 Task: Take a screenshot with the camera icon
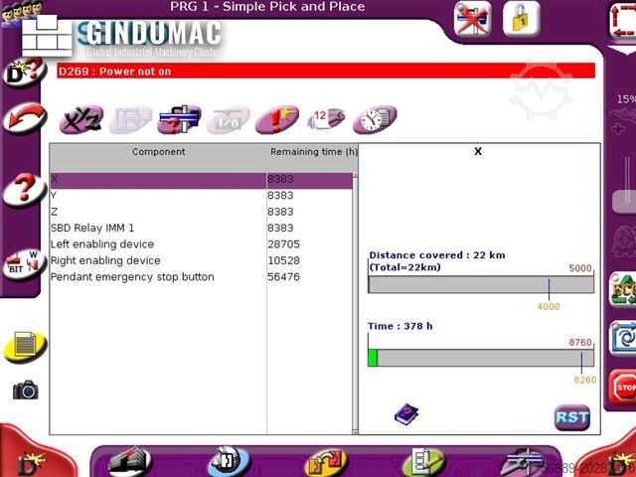click(26, 391)
